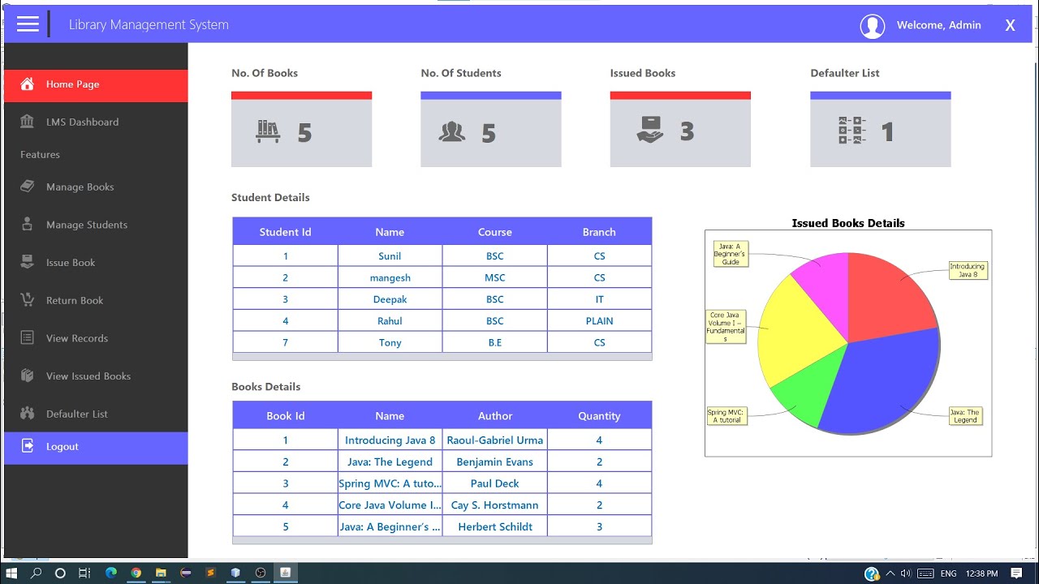Click the Welcome, Admin label
Screen dimensions: 1039x584
click(x=938, y=25)
